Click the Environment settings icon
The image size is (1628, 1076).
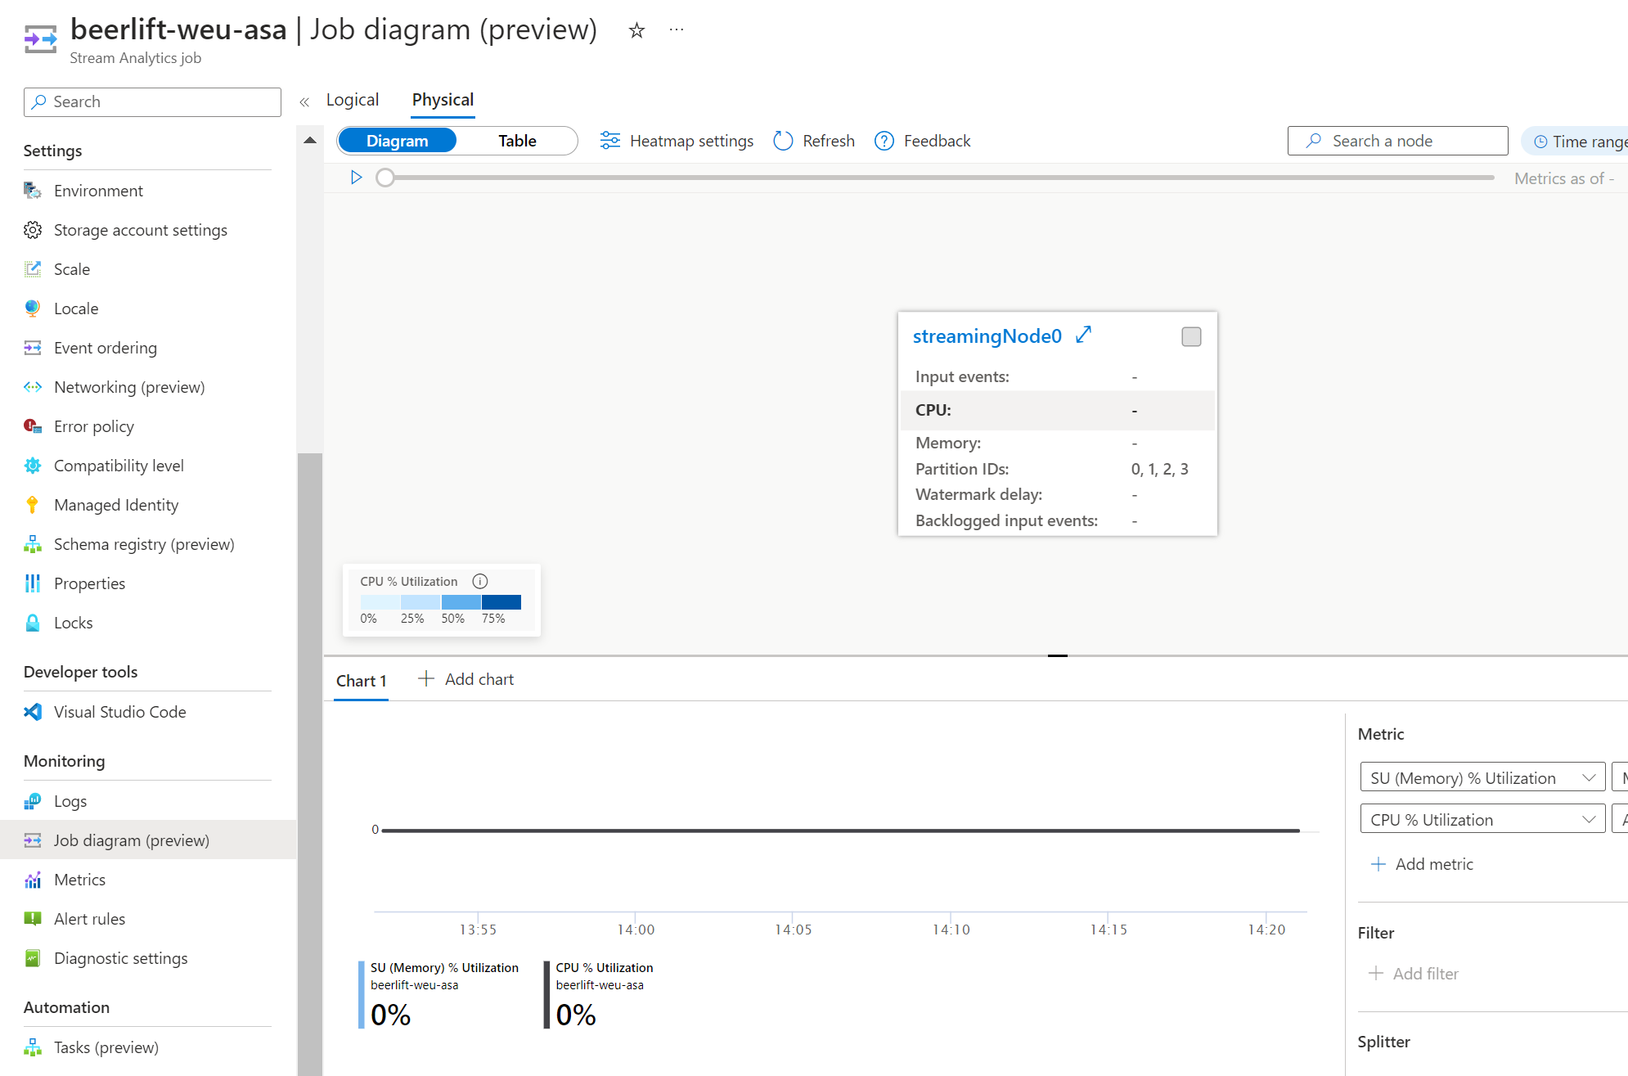[33, 191]
